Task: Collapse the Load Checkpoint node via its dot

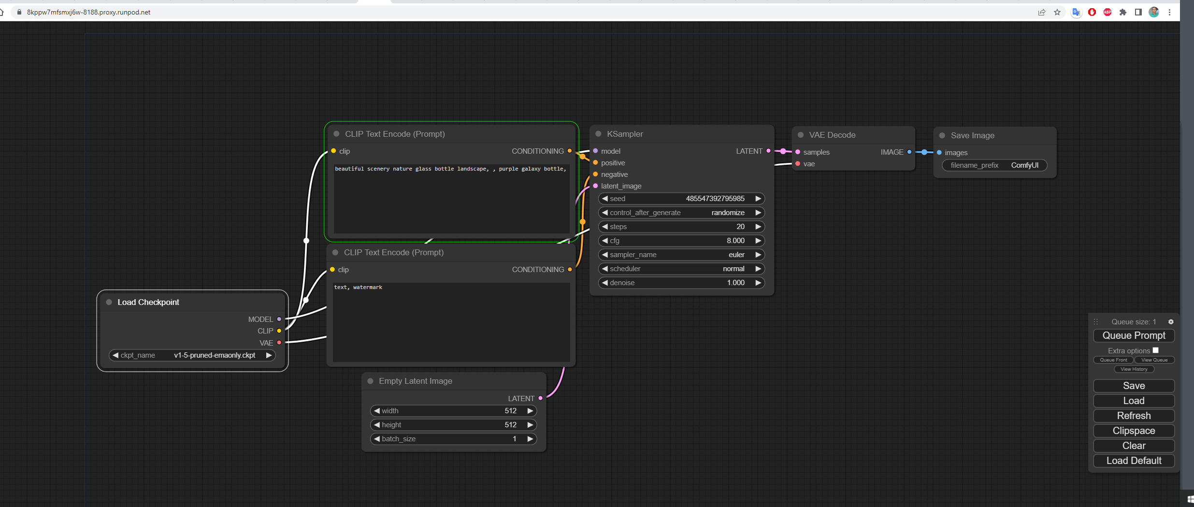Action: tap(109, 302)
